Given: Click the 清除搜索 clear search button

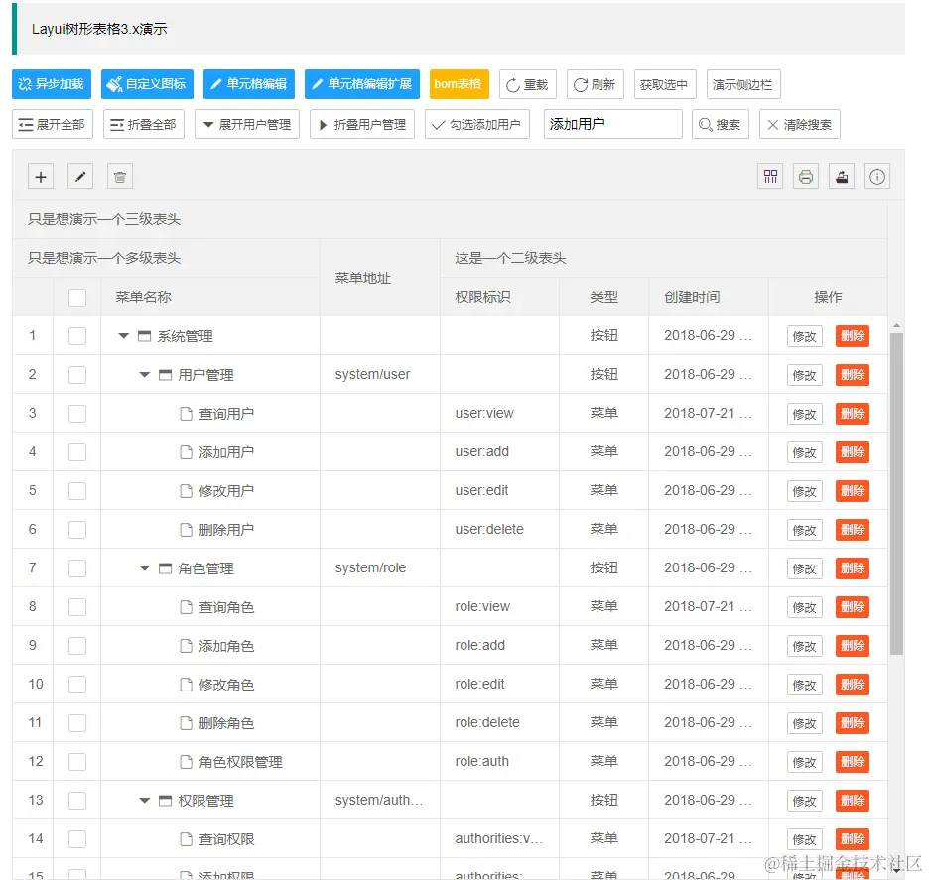Looking at the screenshot, I should pos(800,124).
